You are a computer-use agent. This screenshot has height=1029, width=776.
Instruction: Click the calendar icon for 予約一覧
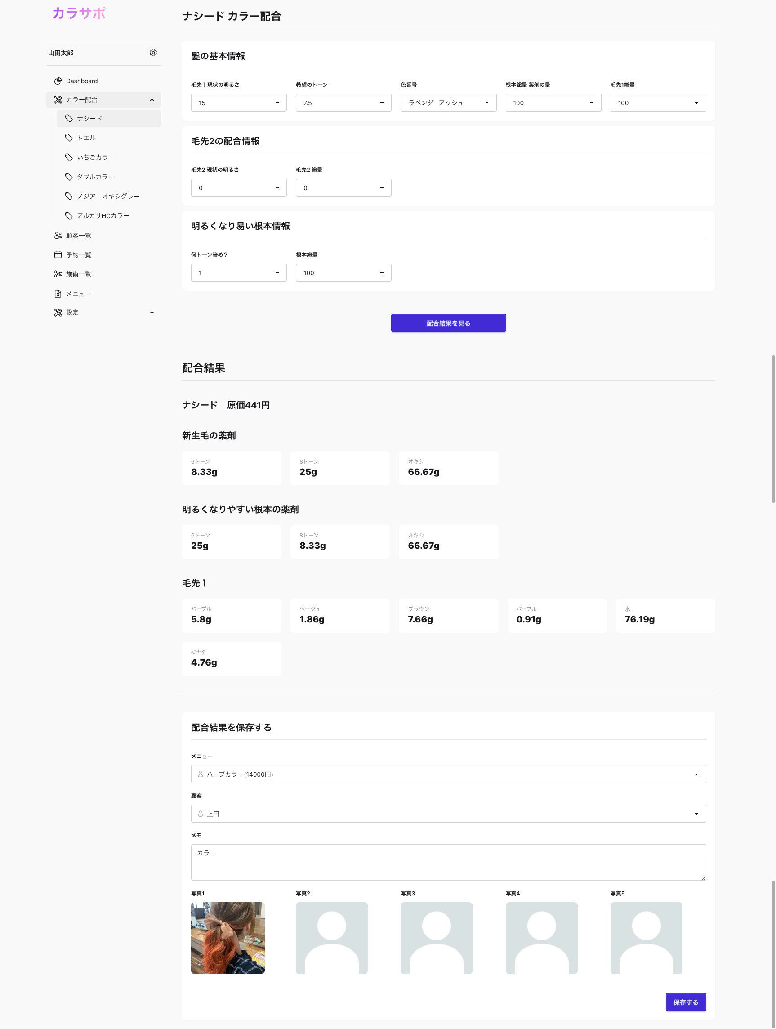(x=58, y=255)
